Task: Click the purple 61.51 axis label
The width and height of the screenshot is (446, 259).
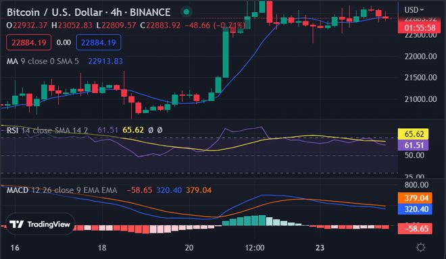Action: pos(413,145)
